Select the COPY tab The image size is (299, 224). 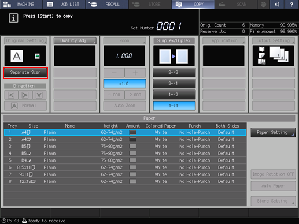[193, 4]
